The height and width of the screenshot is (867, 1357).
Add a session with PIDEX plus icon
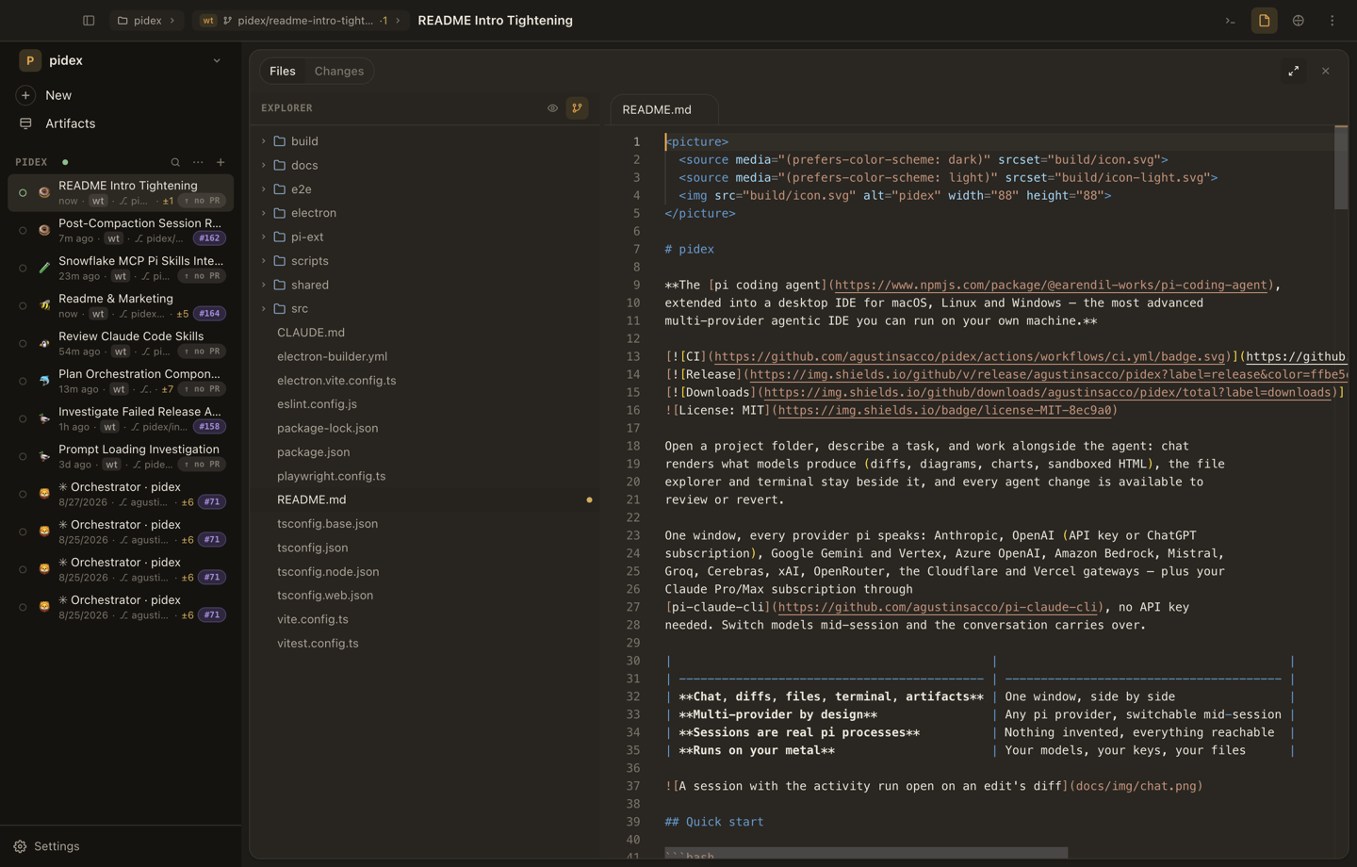tap(221, 162)
